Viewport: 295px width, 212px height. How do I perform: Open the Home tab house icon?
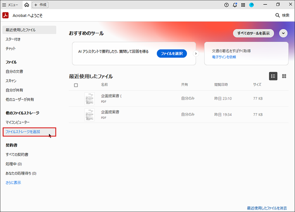(26, 5)
